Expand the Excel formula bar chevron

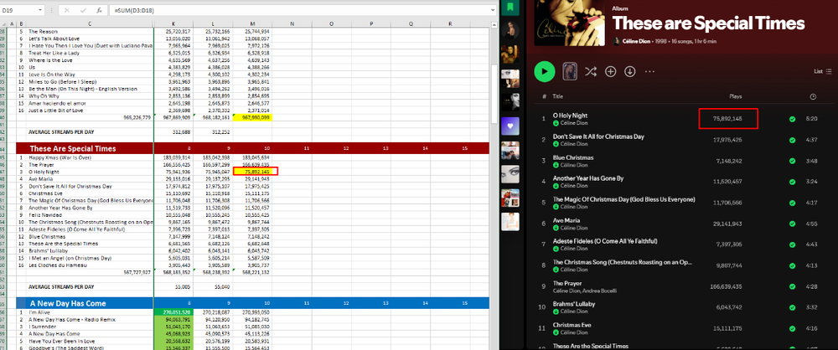[x=494, y=9]
